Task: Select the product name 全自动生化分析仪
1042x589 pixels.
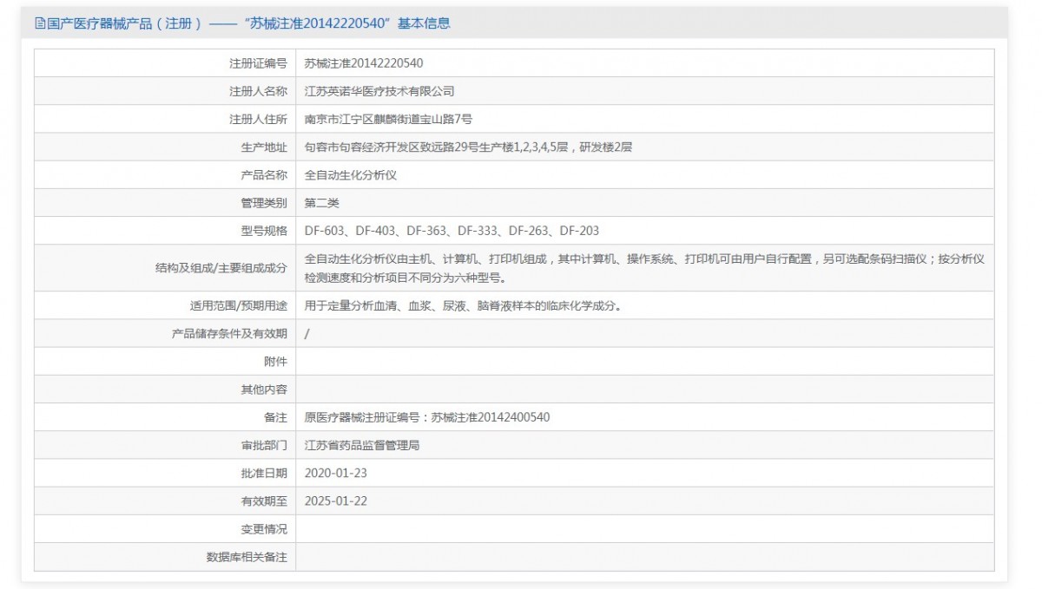Action: click(x=351, y=175)
